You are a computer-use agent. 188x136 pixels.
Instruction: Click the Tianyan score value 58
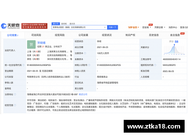[176, 42]
